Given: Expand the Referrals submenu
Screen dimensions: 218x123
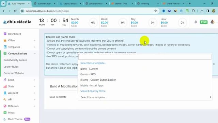Looking at the screenshot, I should pos(35,106).
